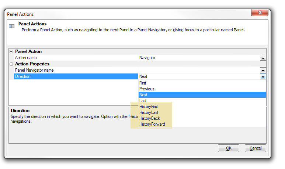
Task: Click the Panel Actions header icon
Action: coord(12,26)
